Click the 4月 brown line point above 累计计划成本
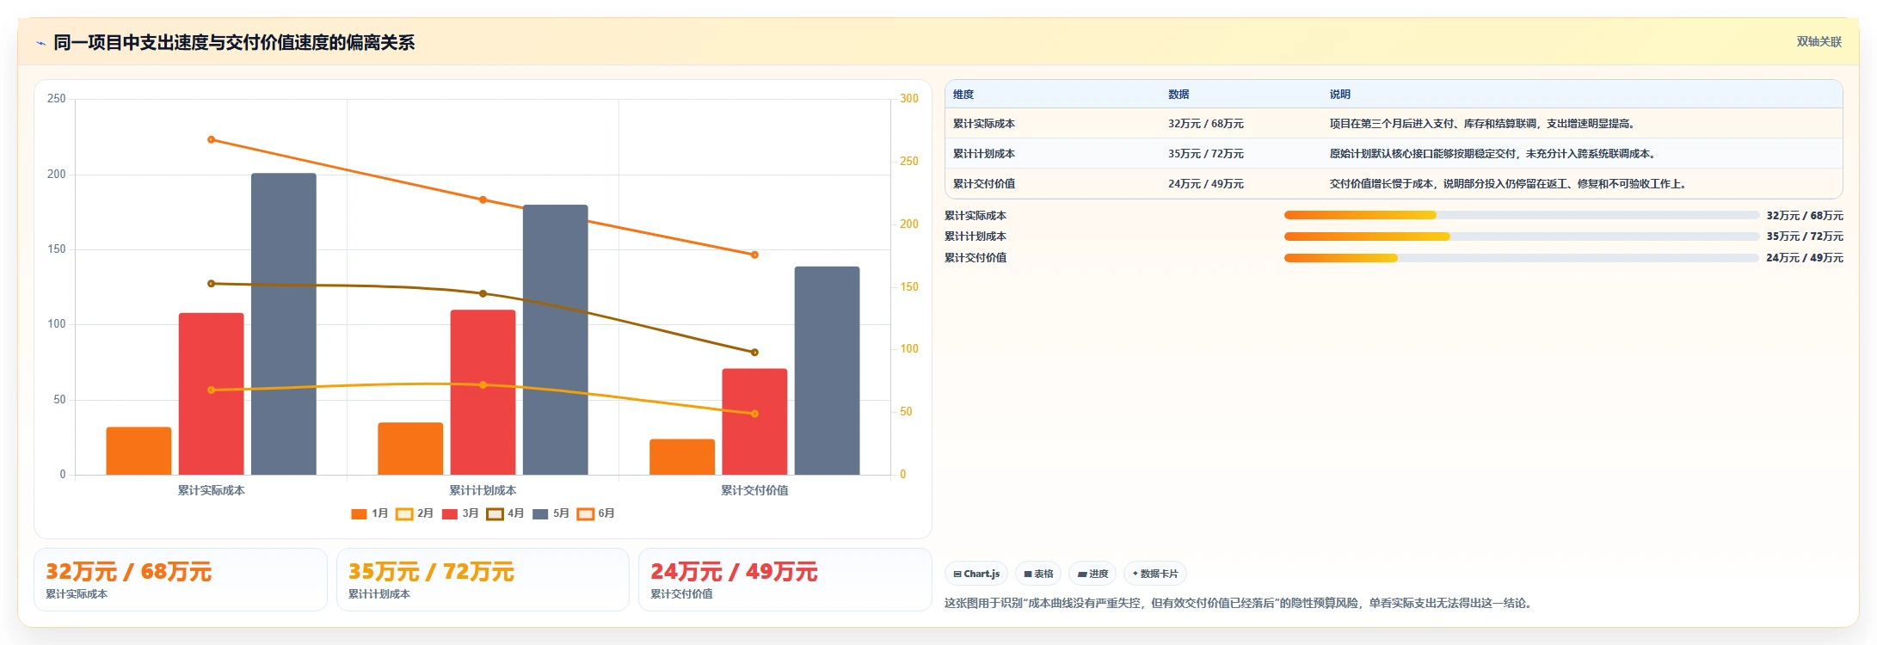The image size is (1877, 645). point(483,294)
